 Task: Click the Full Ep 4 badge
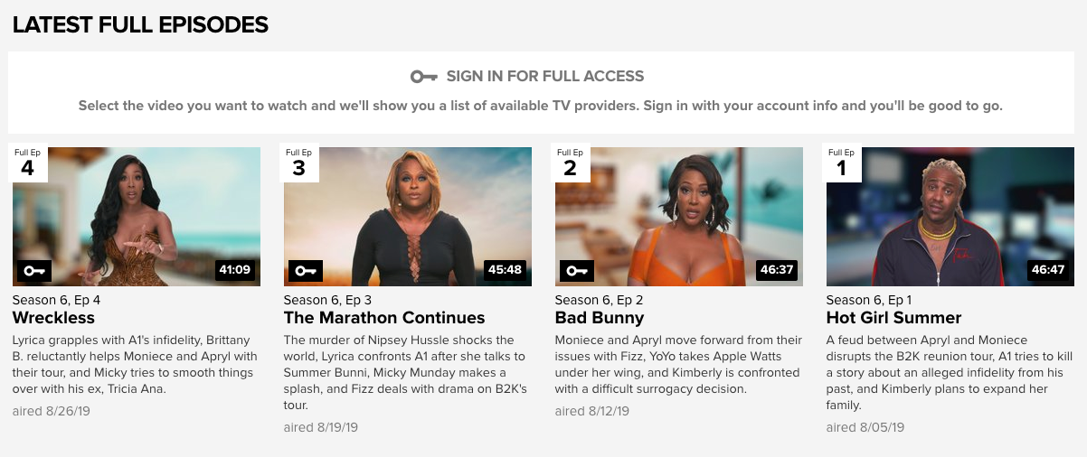[27, 163]
